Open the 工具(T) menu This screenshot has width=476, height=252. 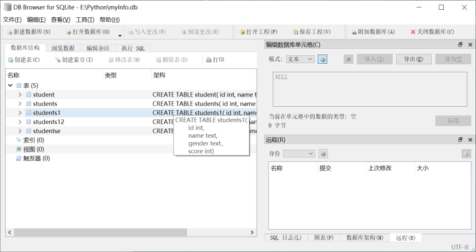pyautogui.click(x=85, y=20)
